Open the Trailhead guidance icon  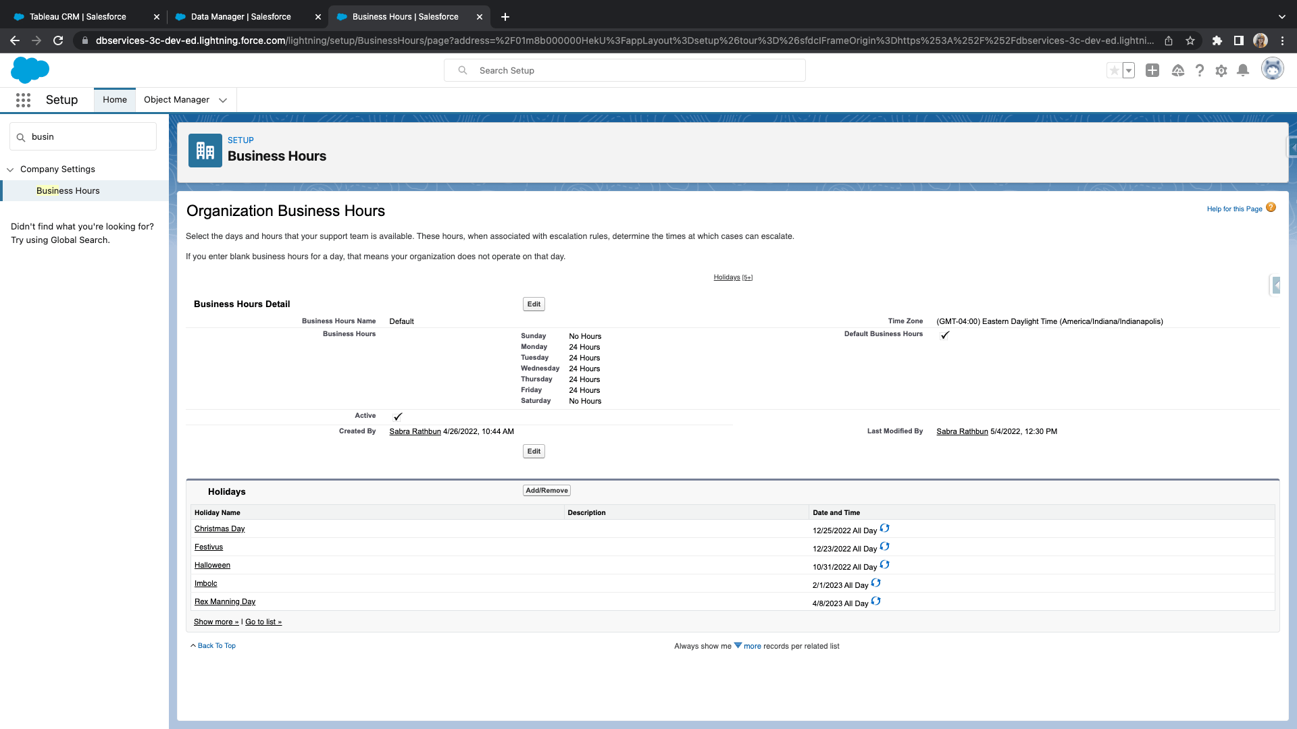1177,70
